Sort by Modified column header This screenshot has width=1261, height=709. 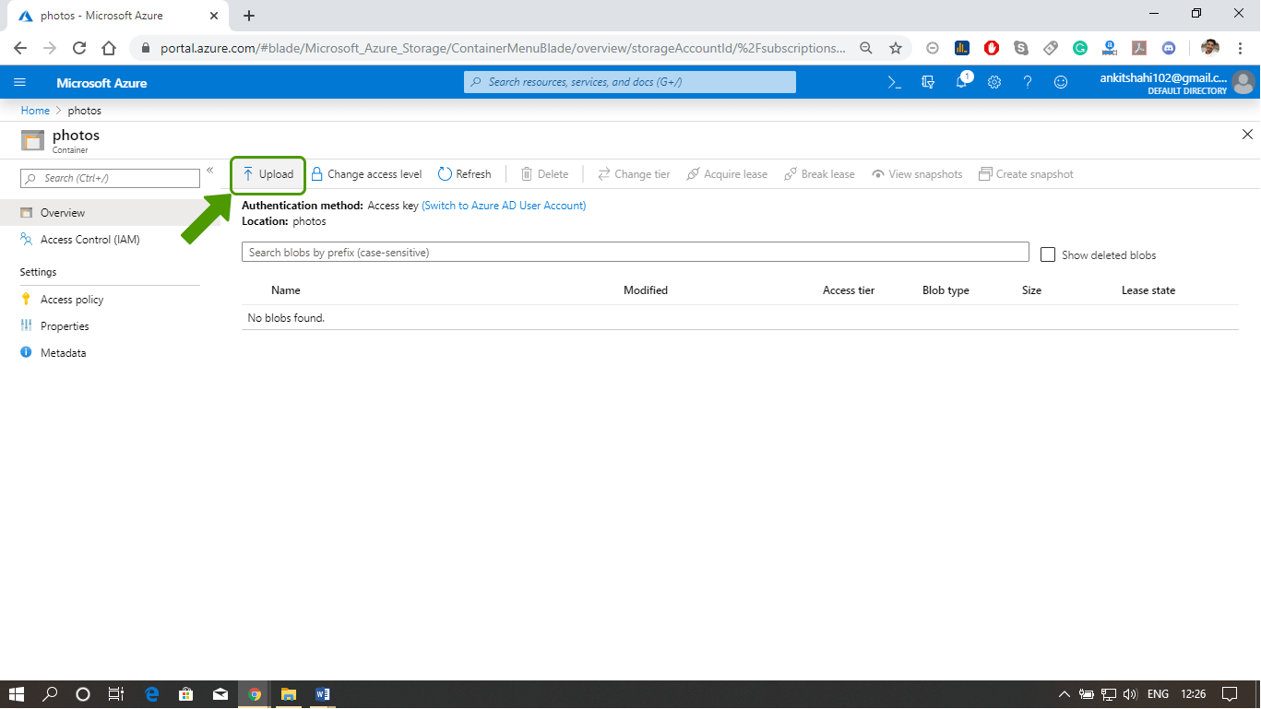(x=646, y=290)
